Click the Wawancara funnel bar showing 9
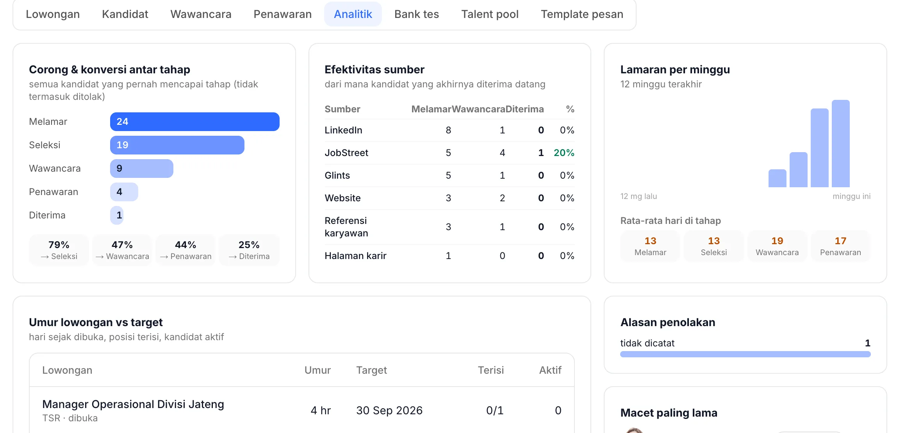This screenshot has width=906, height=433. tap(142, 169)
